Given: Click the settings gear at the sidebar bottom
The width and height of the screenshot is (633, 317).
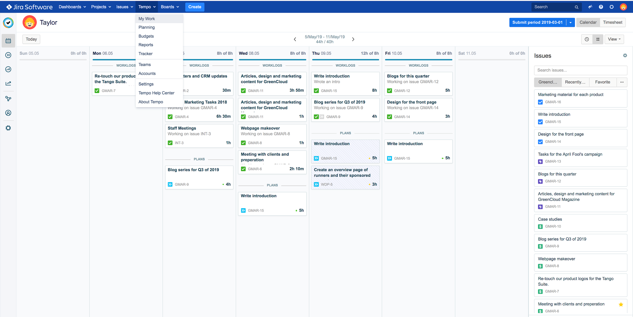Looking at the screenshot, I should [x=8, y=128].
